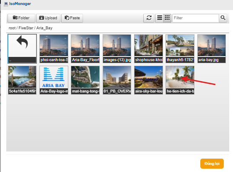
Task: Open FiveStar folder in breadcrumb
Action: [26, 28]
